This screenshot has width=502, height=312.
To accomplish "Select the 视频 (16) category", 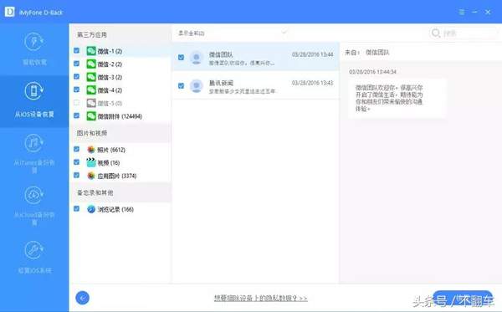I will pos(120,162).
